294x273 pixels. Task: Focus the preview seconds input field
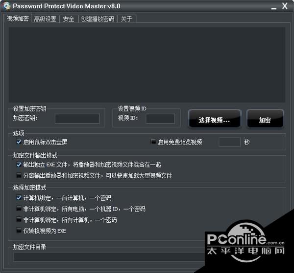229,142
